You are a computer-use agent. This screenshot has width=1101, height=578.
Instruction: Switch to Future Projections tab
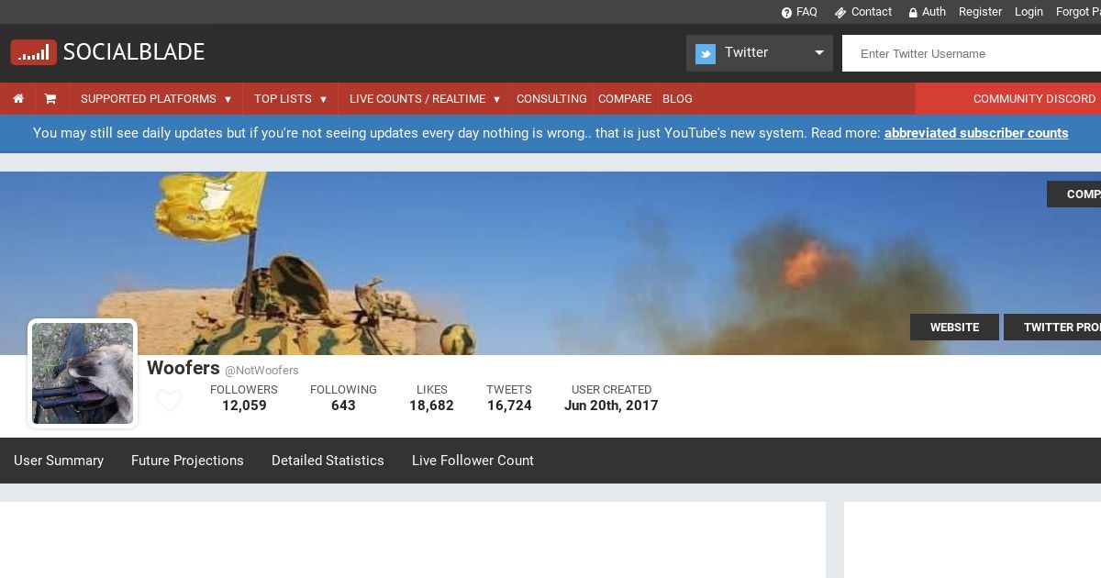coord(187,461)
